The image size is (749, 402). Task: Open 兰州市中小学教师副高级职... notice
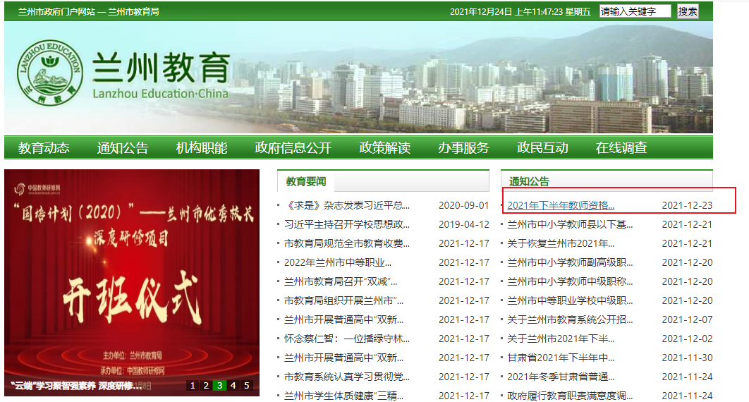pyautogui.click(x=570, y=262)
